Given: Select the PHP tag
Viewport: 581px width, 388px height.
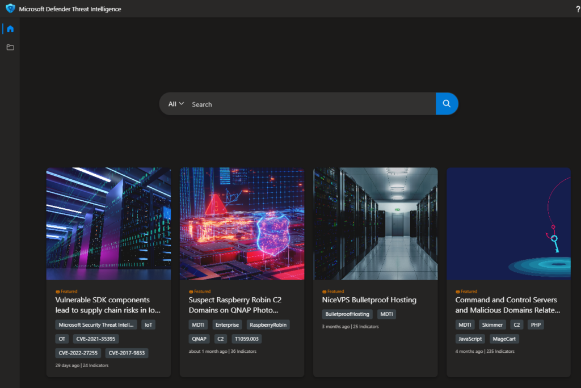Looking at the screenshot, I should (536, 324).
